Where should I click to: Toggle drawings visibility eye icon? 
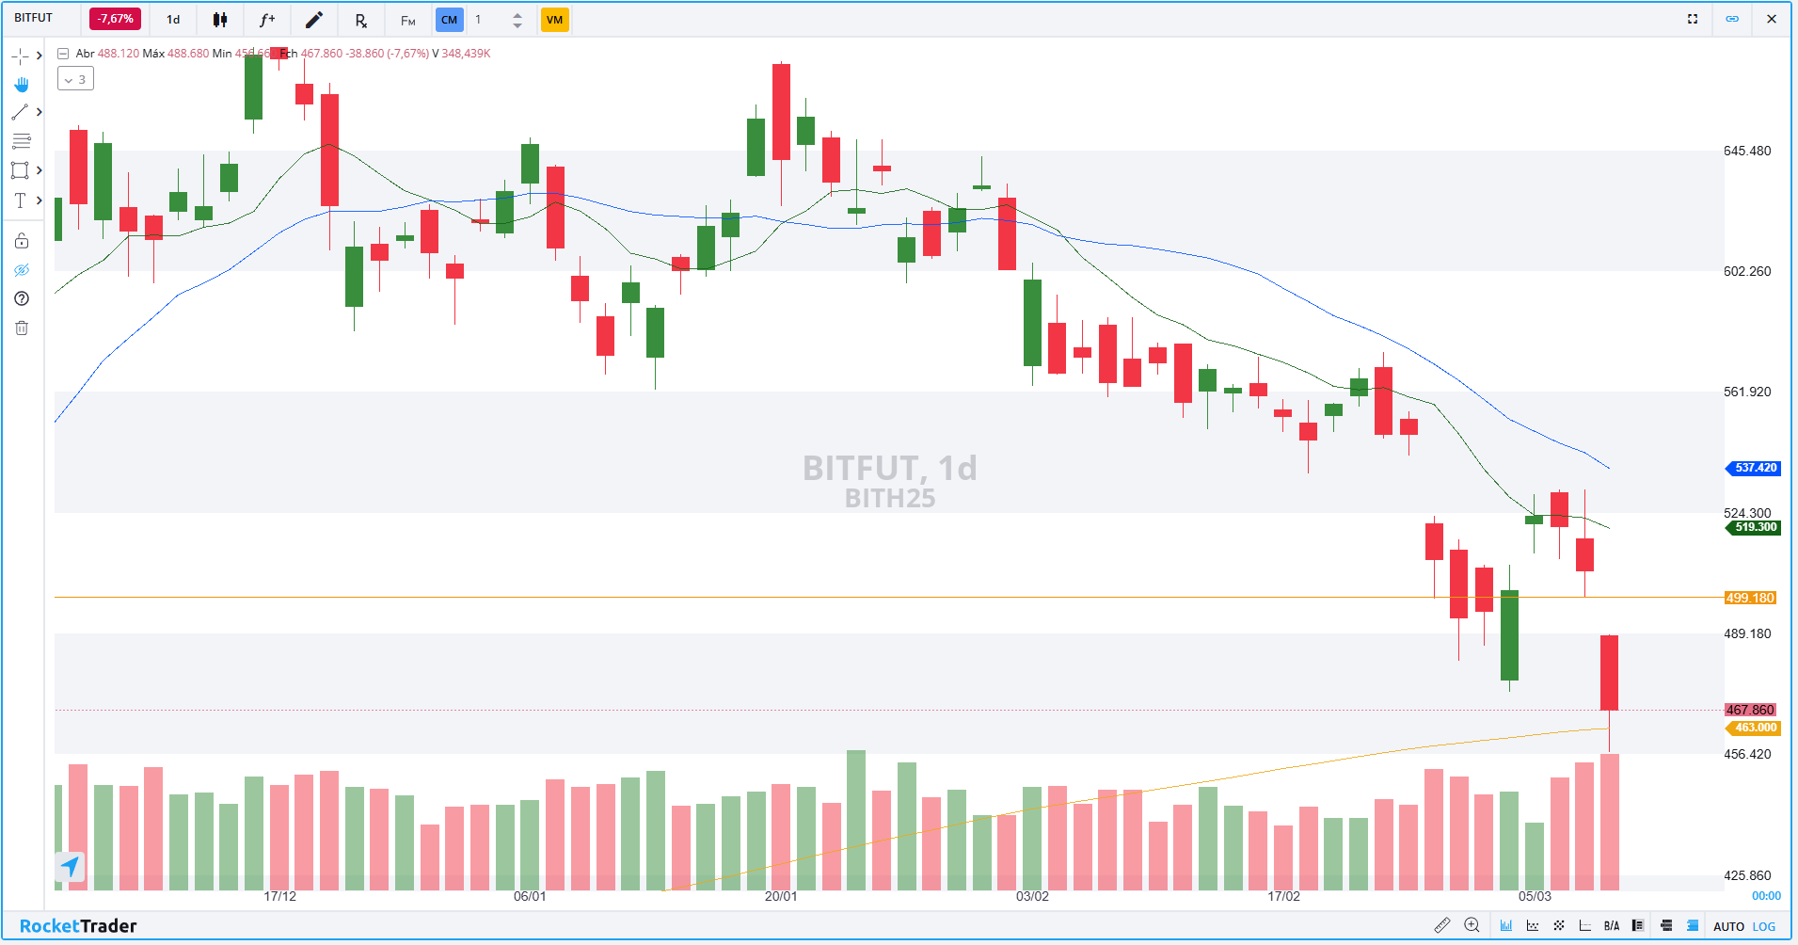[x=22, y=270]
